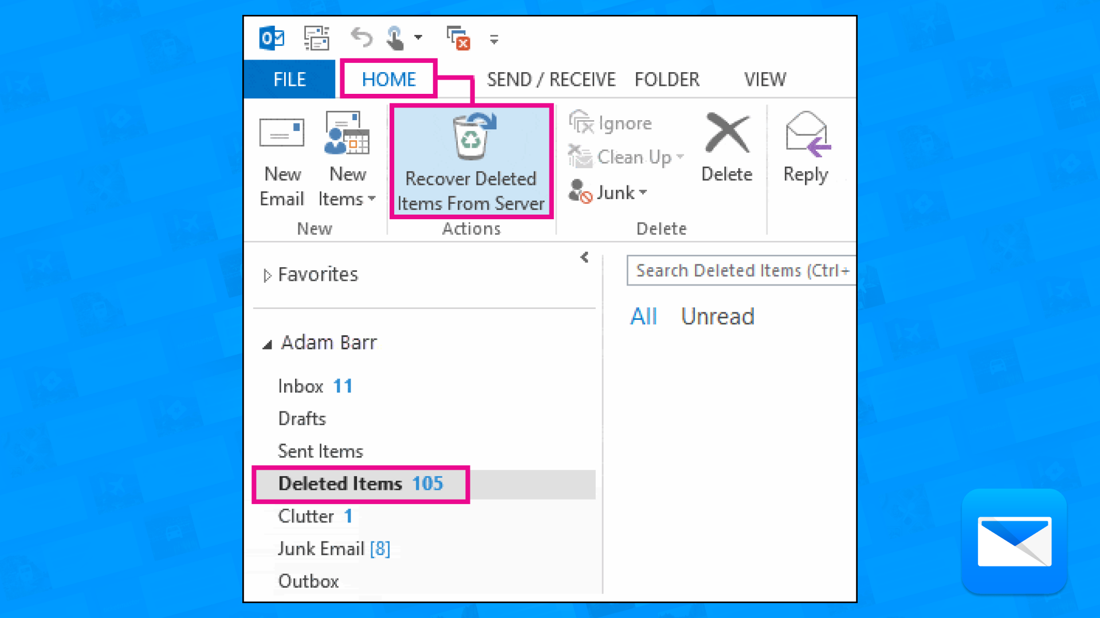The image size is (1100, 618).
Task: Click the Empty Deleted Items quick access icon
Action: coord(457,37)
